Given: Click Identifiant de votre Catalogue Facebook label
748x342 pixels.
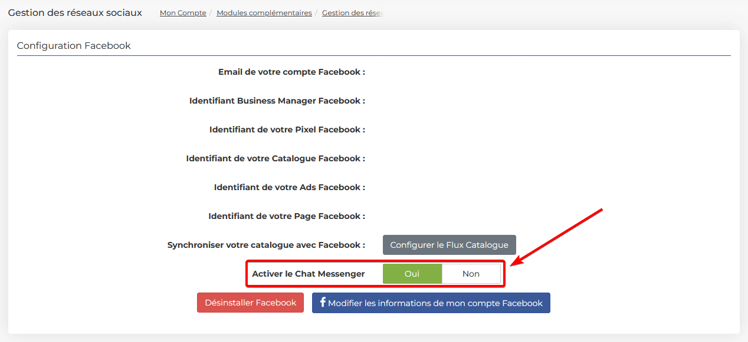Looking at the screenshot, I should (x=275, y=158).
